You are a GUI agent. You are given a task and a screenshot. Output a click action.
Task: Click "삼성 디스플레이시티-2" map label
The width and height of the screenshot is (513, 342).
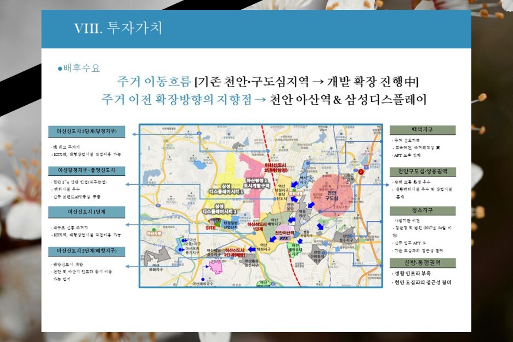(x=219, y=209)
